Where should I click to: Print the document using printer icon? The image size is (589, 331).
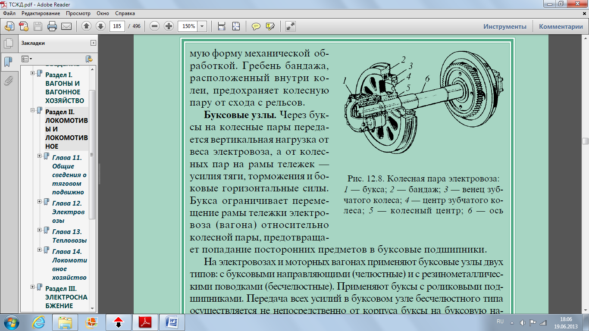pyautogui.click(x=52, y=26)
